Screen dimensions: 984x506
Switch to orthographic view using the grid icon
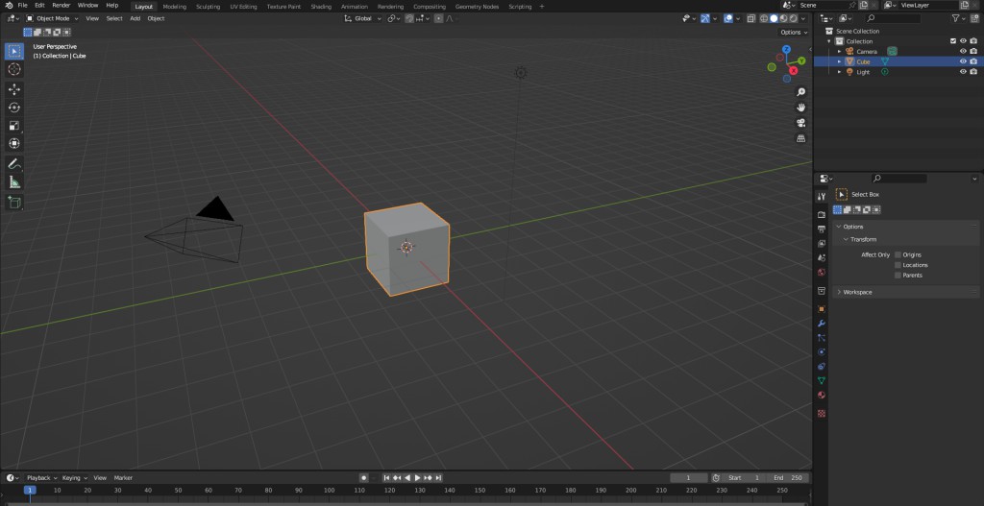pyautogui.click(x=800, y=138)
